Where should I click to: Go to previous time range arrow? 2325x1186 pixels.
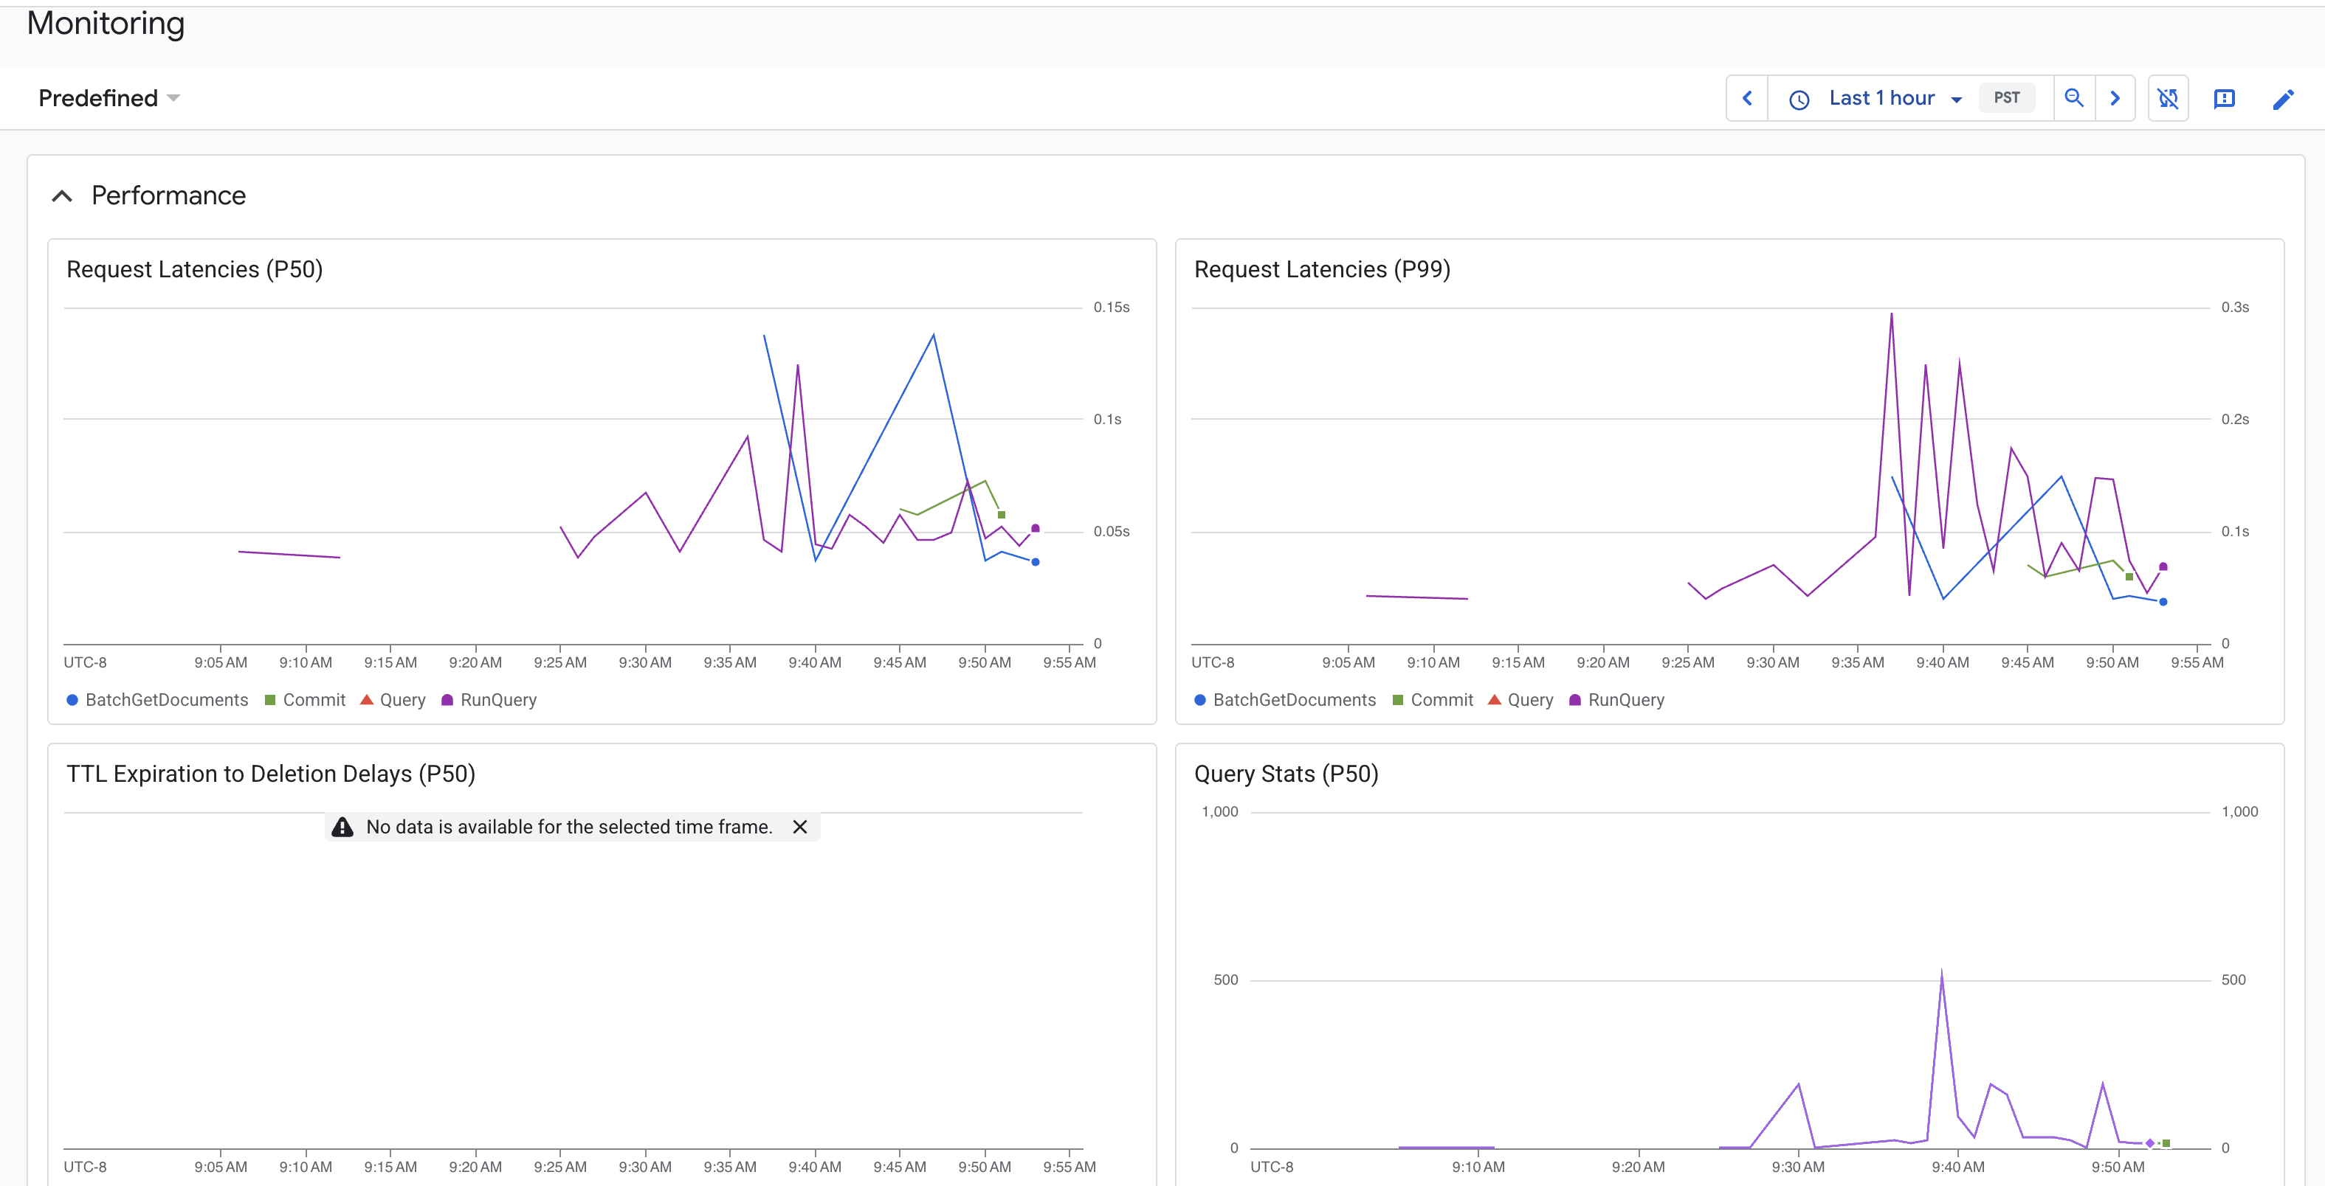[x=1747, y=98]
